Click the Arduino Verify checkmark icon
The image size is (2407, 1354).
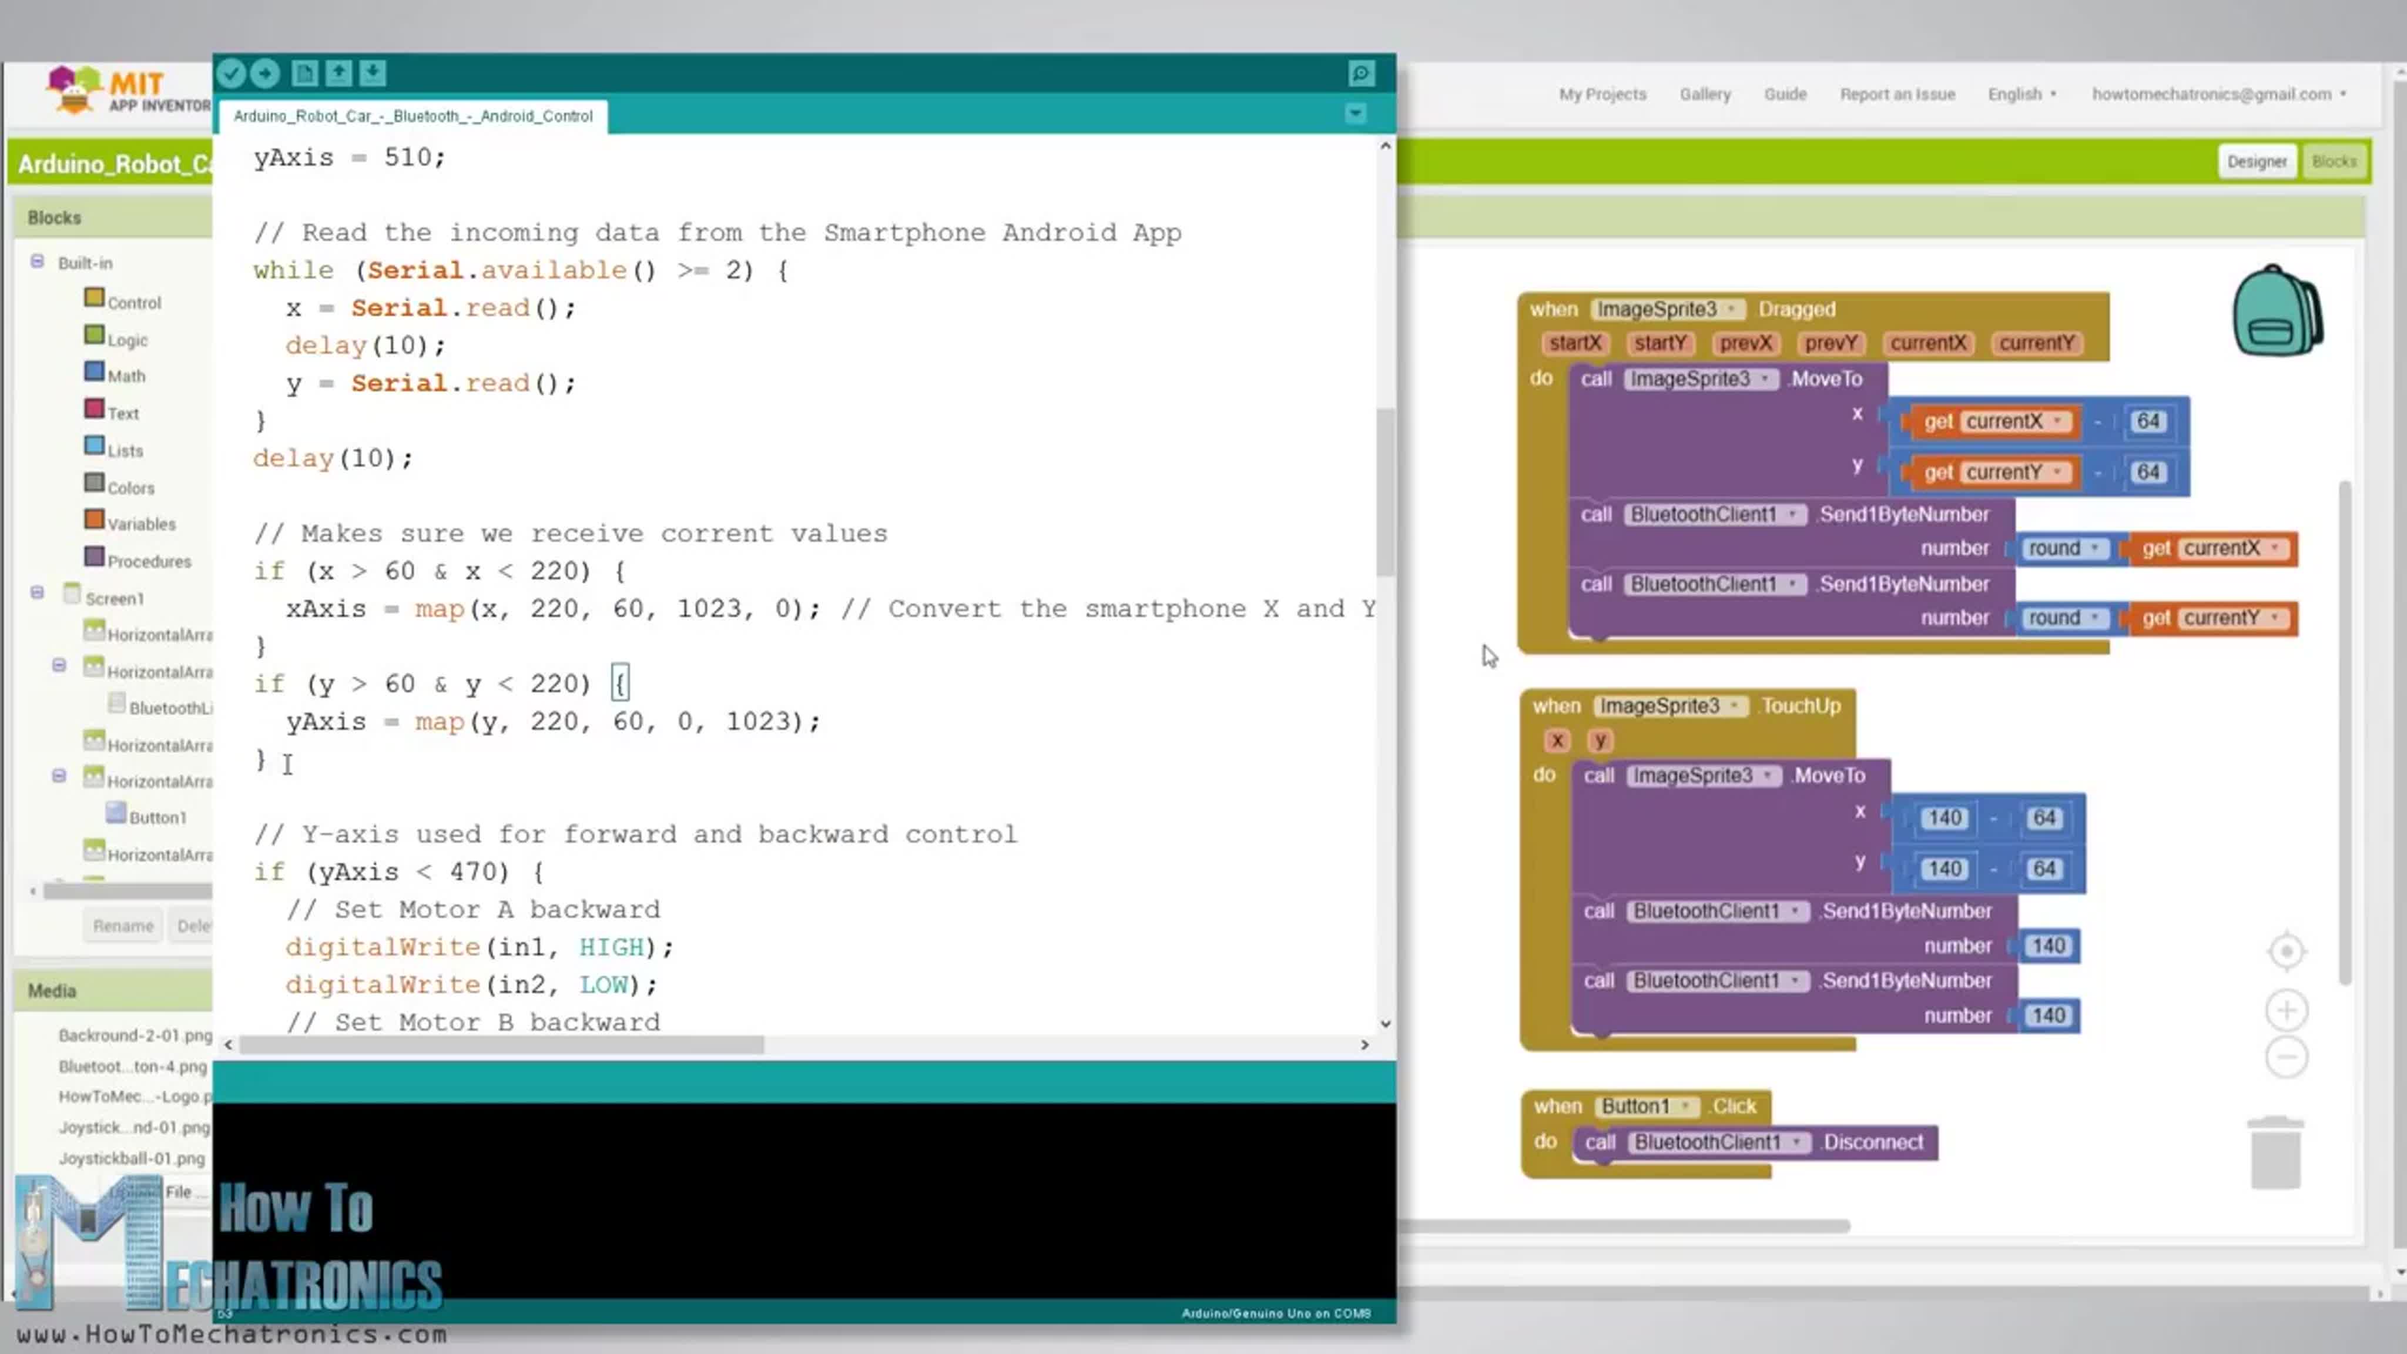[x=231, y=73]
